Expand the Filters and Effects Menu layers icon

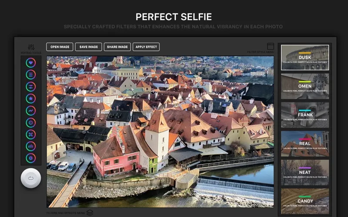click(x=90, y=213)
